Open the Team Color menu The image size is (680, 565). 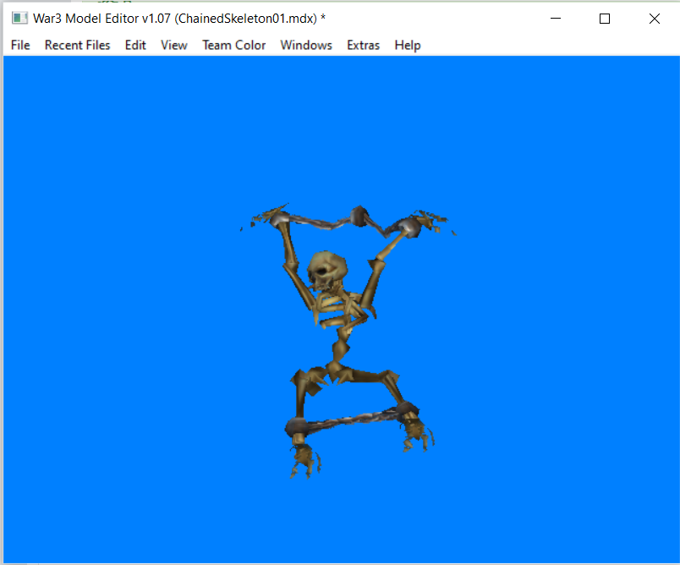233,45
